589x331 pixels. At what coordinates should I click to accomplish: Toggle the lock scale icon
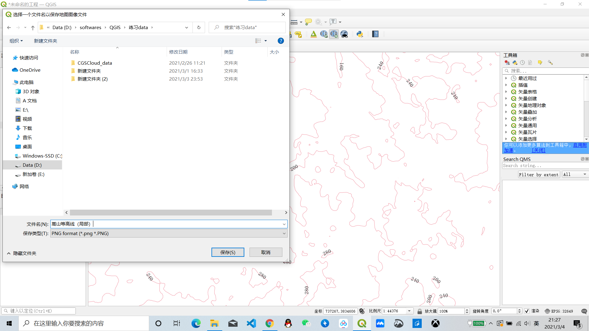(419, 311)
